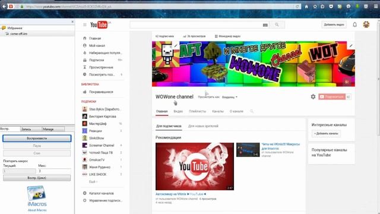
Task: Open on-screen keyboard icon in search box
Action: tap(265, 25)
